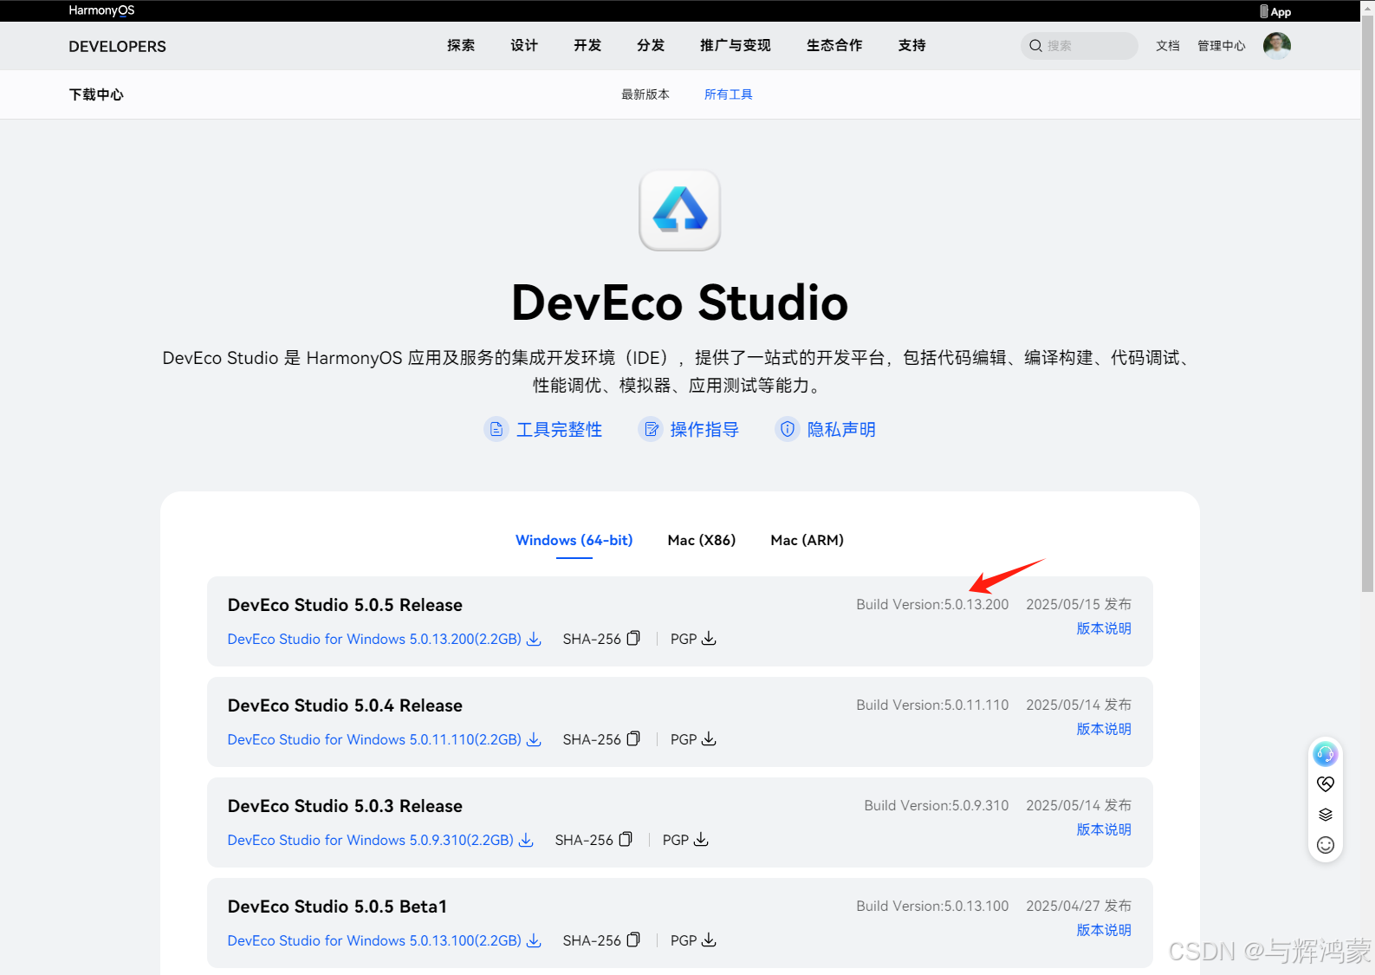Download PGP for 5.0.5 Beta1
The image size is (1375, 975).
pos(709,940)
